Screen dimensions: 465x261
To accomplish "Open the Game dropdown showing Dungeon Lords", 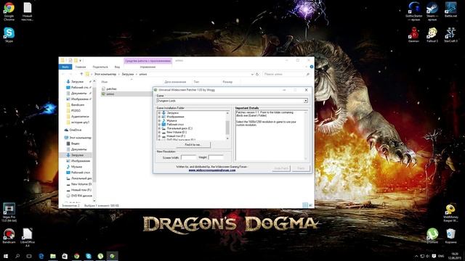I will pyautogui.click(x=232, y=101).
